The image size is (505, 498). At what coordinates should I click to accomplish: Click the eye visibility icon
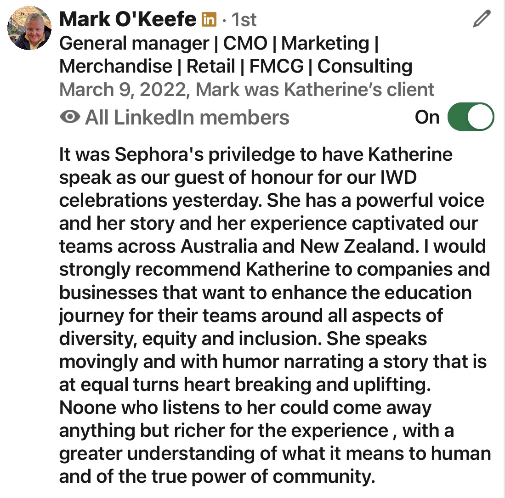click(70, 117)
